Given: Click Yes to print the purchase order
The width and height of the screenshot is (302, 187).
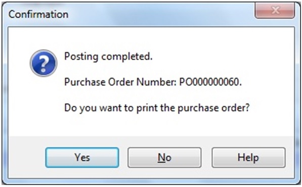Looking at the screenshot, I should tap(82, 157).
